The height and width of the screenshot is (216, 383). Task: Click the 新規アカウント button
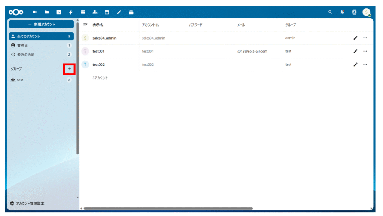point(41,24)
